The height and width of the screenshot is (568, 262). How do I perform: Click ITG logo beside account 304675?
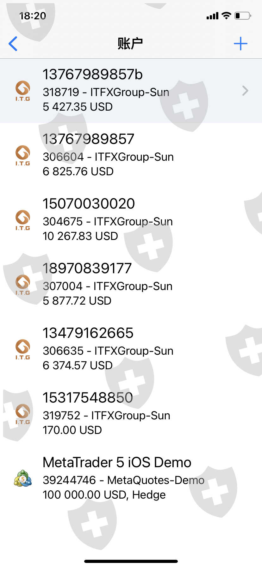[x=23, y=220]
